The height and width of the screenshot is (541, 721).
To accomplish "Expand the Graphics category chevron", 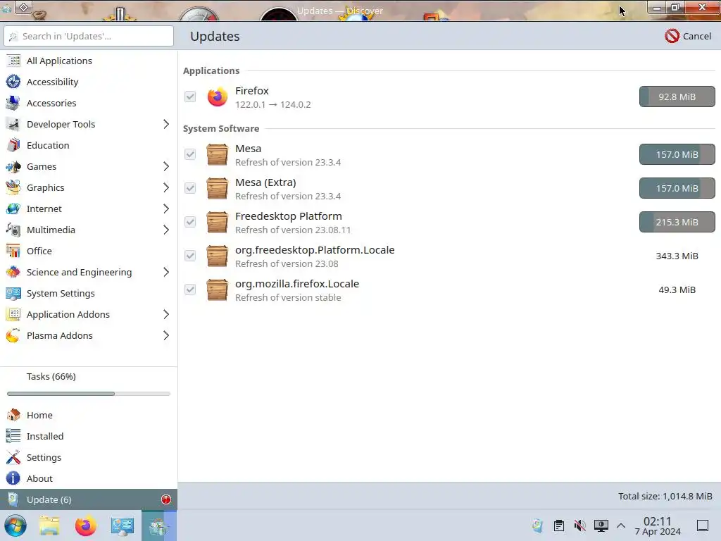I will click(x=166, y=187).
